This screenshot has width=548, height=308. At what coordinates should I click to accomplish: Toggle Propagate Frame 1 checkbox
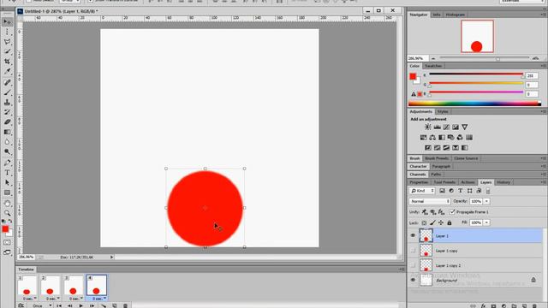pos(452,212)
